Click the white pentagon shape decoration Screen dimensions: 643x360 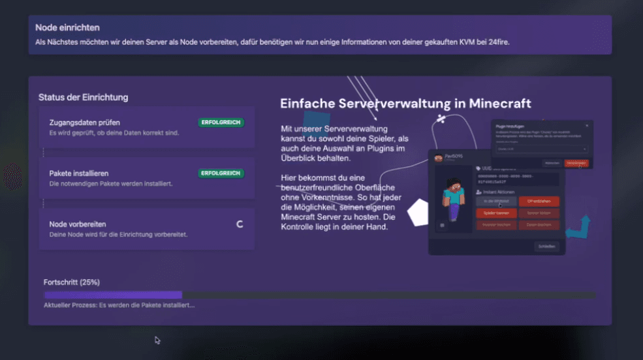click(418, 212)
